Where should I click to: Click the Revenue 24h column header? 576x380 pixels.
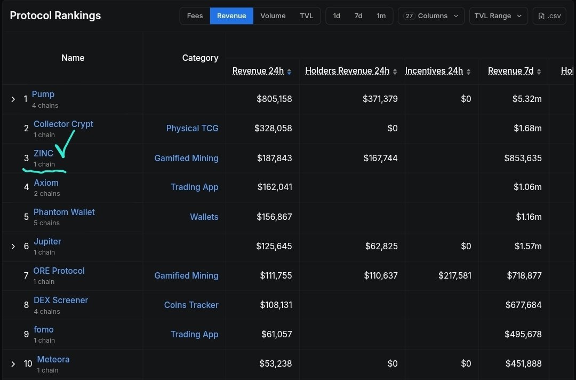[258, 70]
